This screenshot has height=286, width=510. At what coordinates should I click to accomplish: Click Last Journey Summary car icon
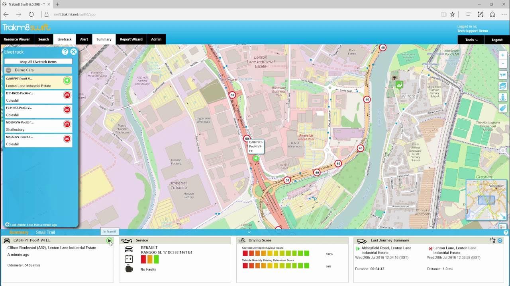point(361,241)
